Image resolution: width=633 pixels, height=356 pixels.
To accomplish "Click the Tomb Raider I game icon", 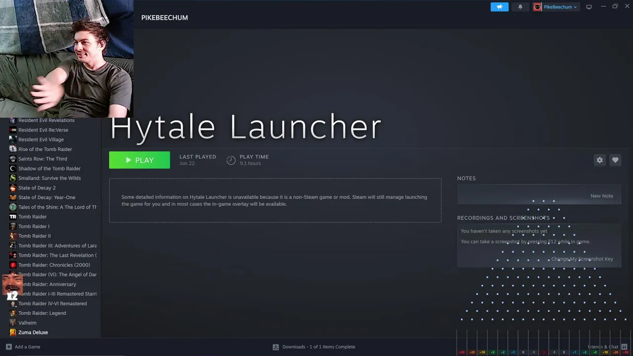I will click(x=13, y=226).
